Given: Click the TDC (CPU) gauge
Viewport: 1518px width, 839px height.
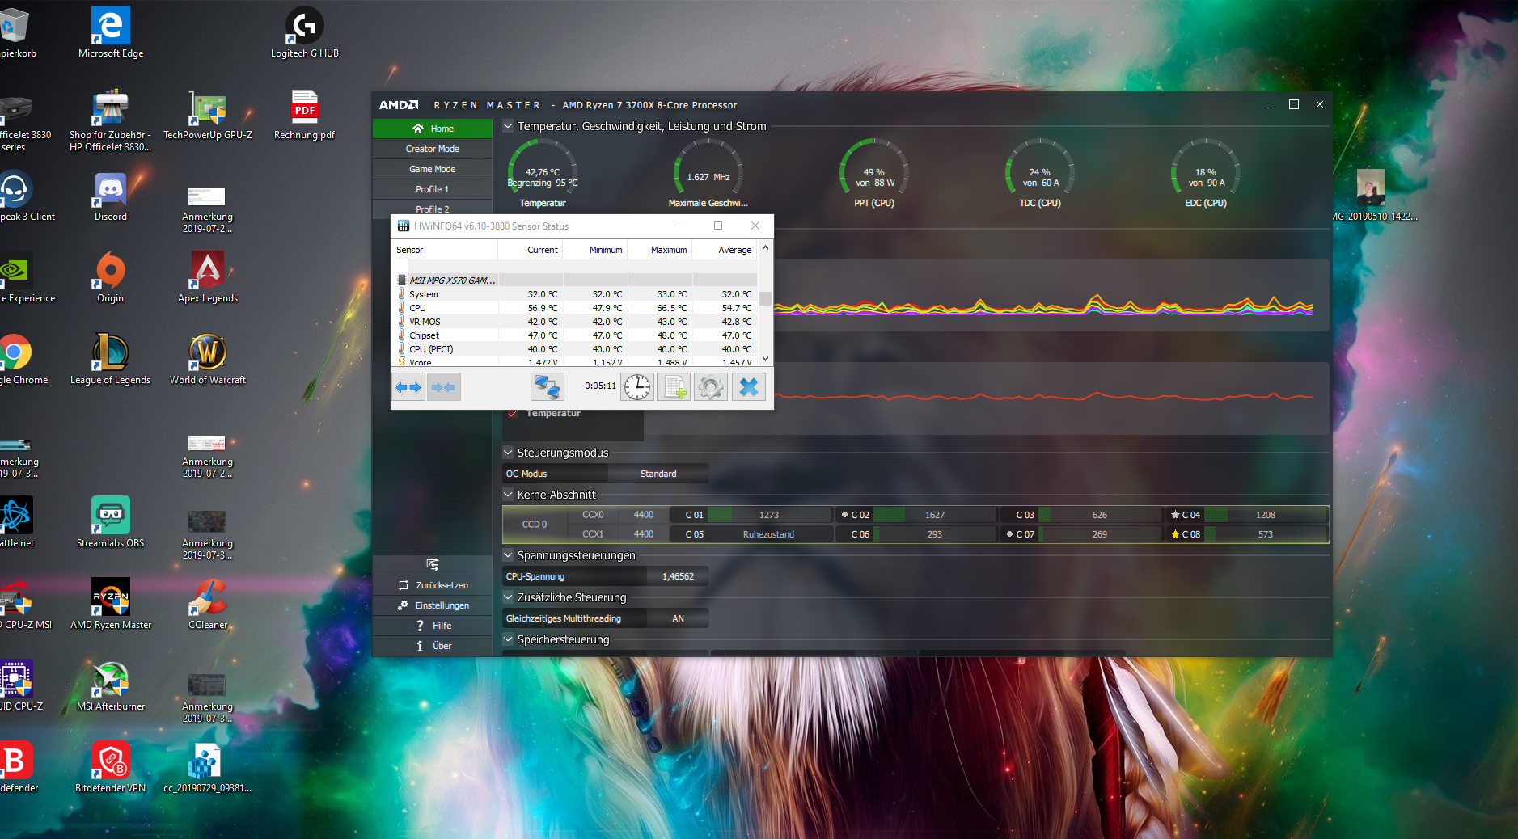Looking at the screenshot, I should [x=1040, y=173].
